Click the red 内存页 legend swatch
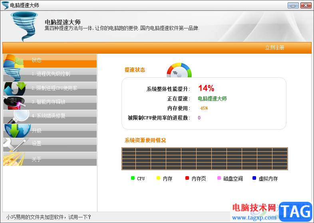The width and height of the screenshot is (314, 223). pyautogui.click(x=187, y=178)
